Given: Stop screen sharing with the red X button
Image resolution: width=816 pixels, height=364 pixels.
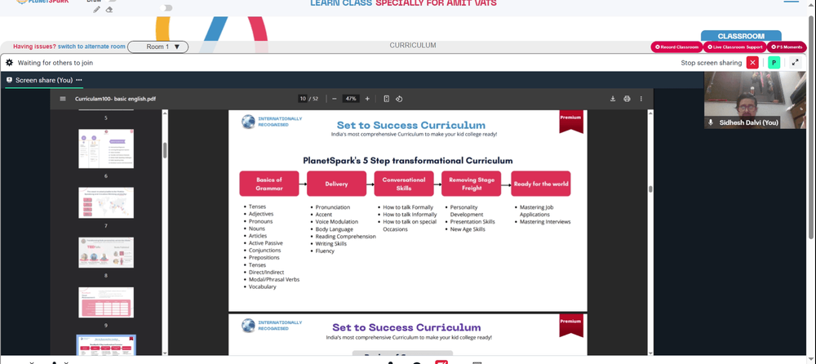Looking at the screenshot, I should [x=752, y=63].
